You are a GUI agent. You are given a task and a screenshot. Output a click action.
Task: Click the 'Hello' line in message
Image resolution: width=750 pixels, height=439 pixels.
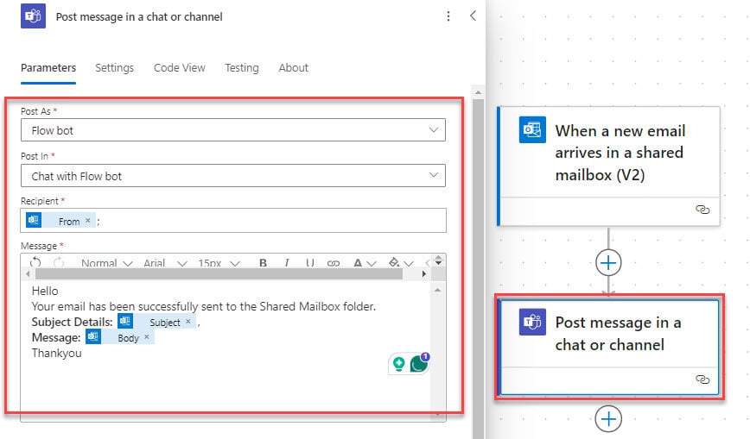[x=45, y=291]
